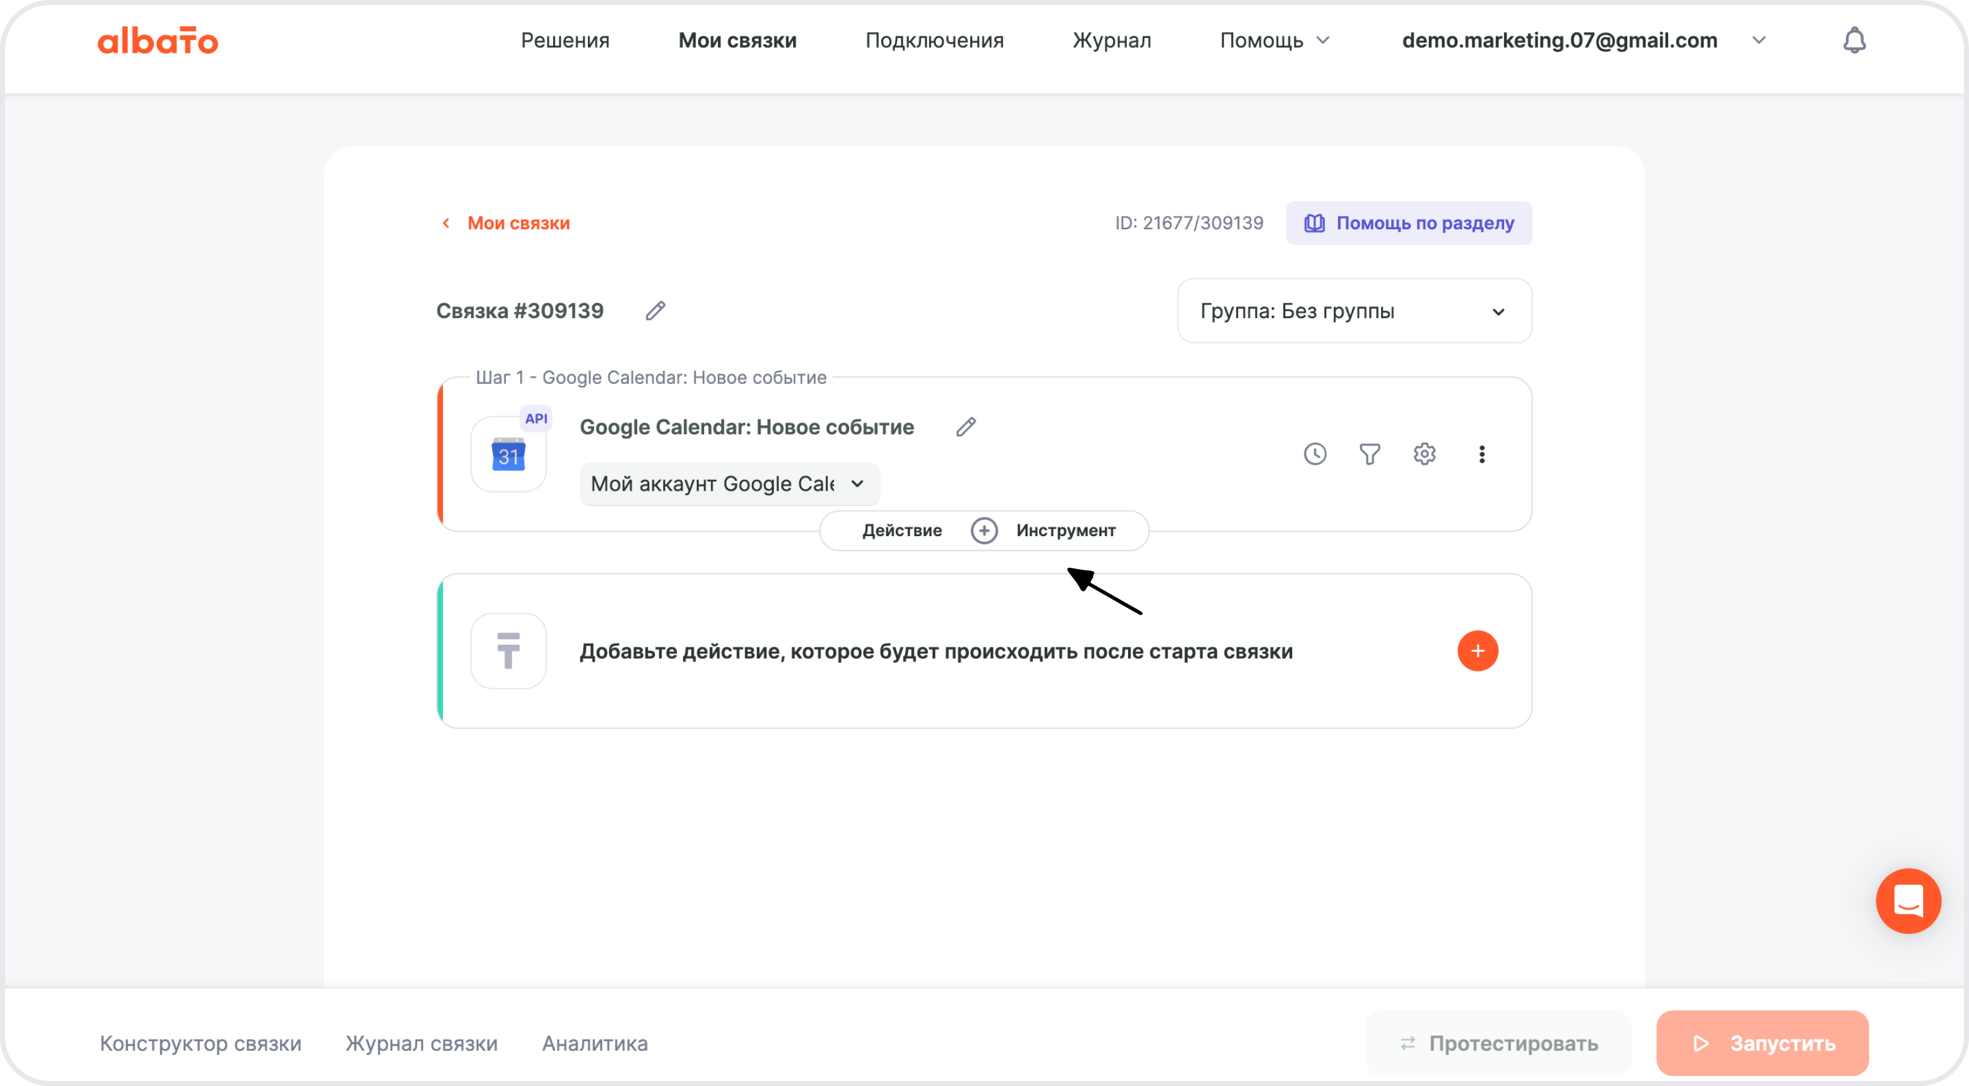
Task: Edit the Связка #309139 name with the pencil
Action: click(x=655, y=311)
